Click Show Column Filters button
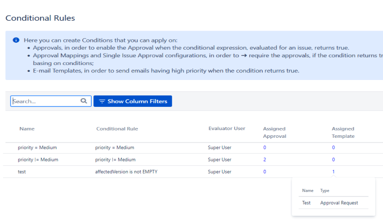The height and width of the screenshot is (223, 383). [132, 101]
